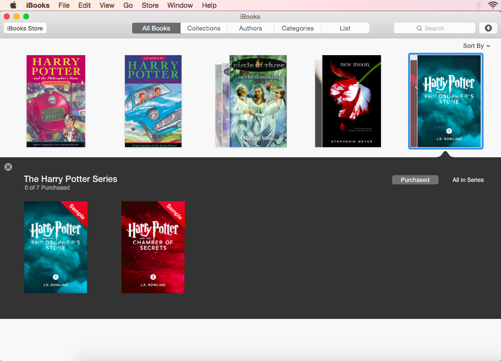501x361 pixels.
Task: Open Harry Potter flying car cover book
Action: (153, 101)
